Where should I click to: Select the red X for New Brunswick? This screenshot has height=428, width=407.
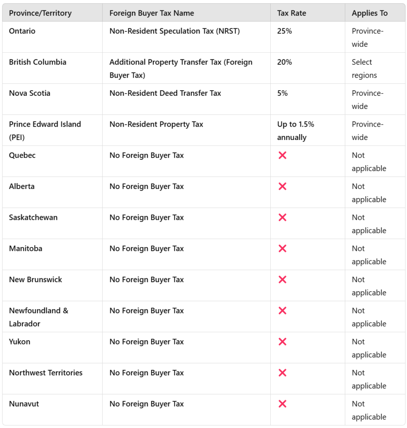coord(282,280)
